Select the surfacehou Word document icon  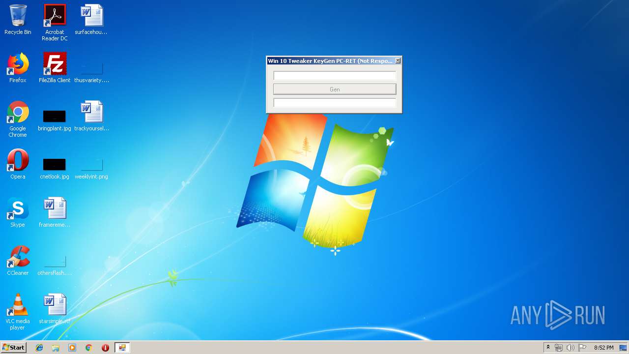click(91, 20)
